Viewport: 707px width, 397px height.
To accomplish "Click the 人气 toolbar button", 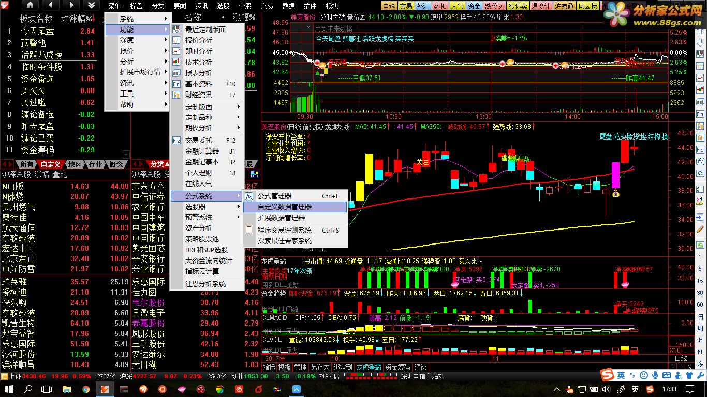I will [x=457, y=6].
